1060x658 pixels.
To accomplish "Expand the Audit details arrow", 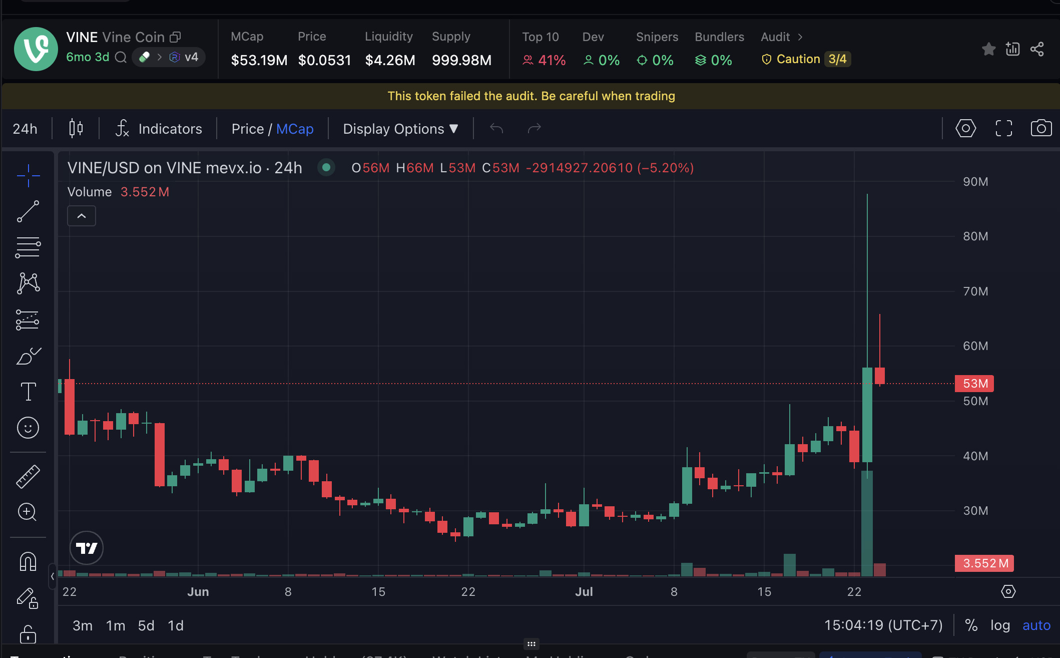I will click(x=800, y=37).
